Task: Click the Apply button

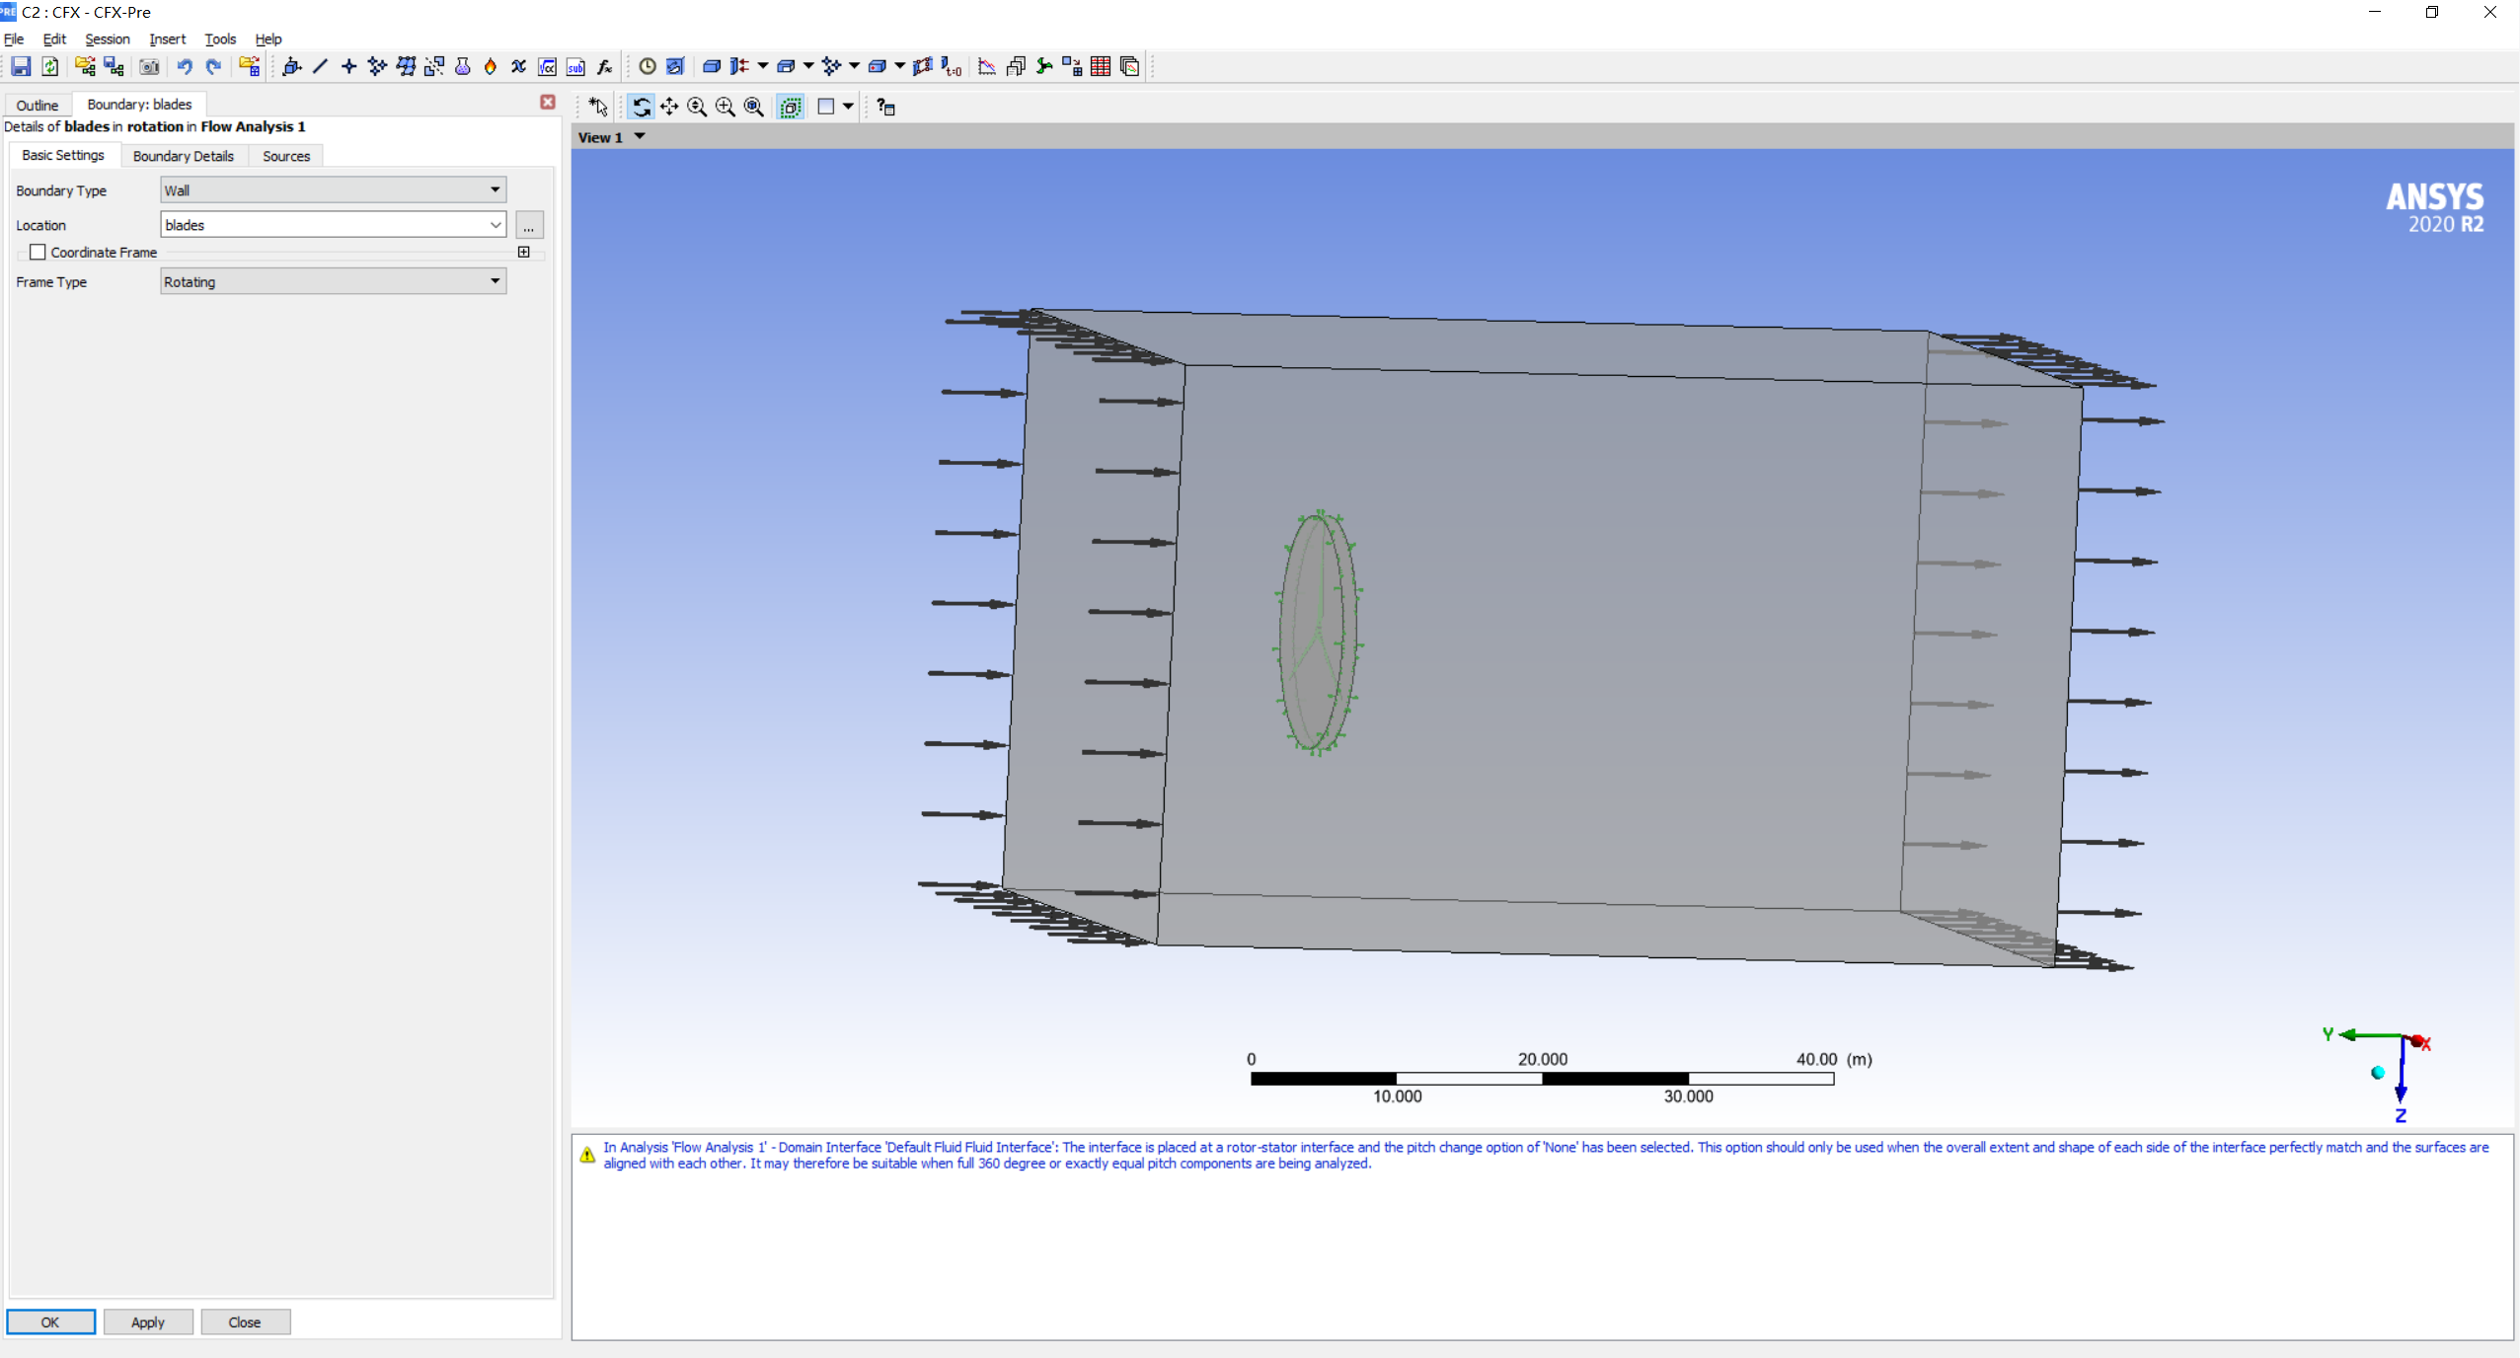Action: coord(148,1321)
